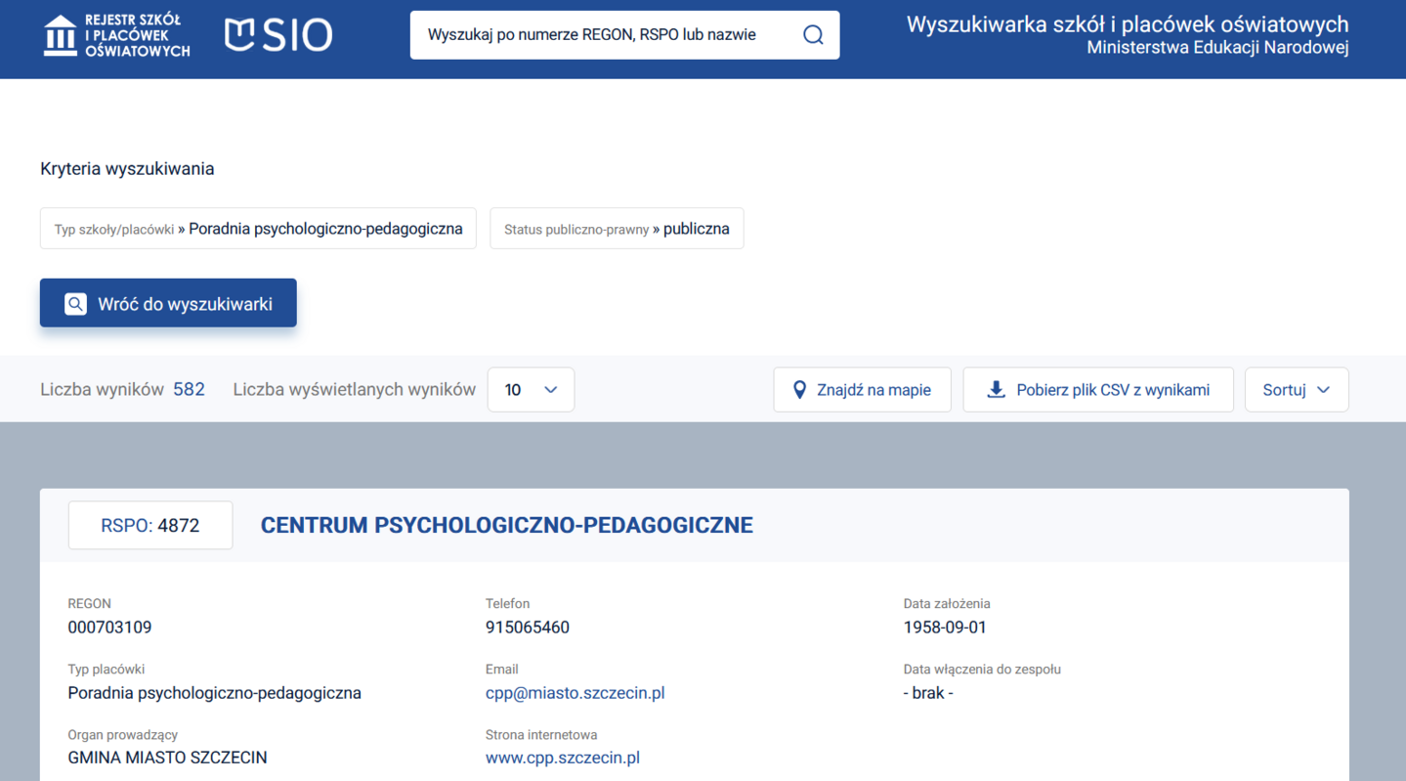Screen dimensions: 1406x781
Task: Open the displayed results count dropdown showing 10
Action: [531, 390]
